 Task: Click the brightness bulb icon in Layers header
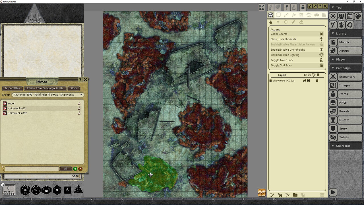314,75
